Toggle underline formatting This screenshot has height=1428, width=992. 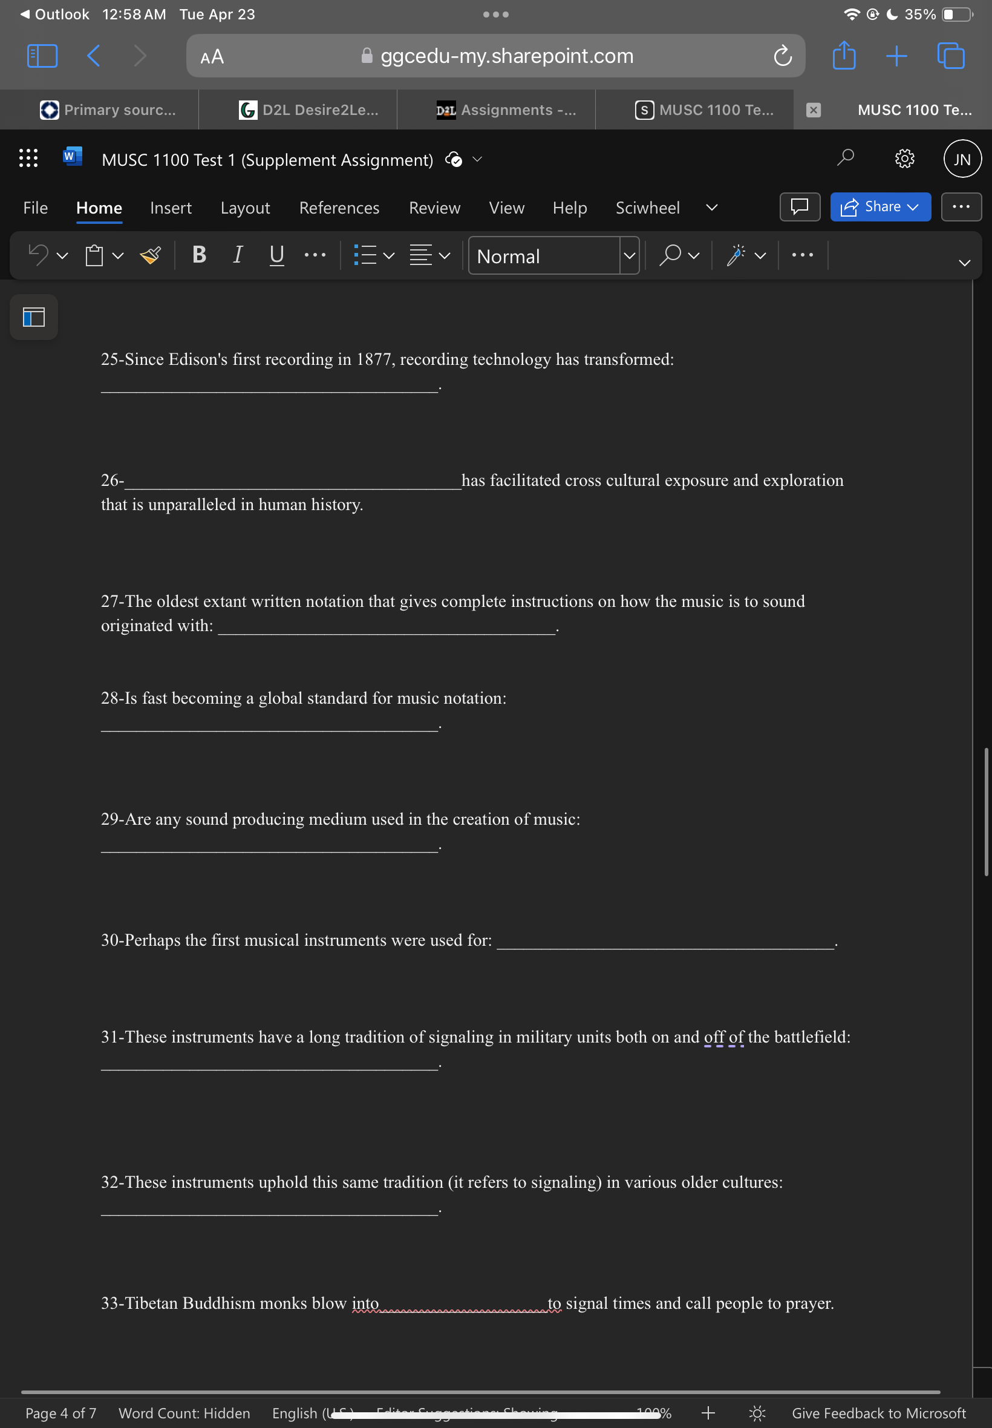[x=276, y=255]
